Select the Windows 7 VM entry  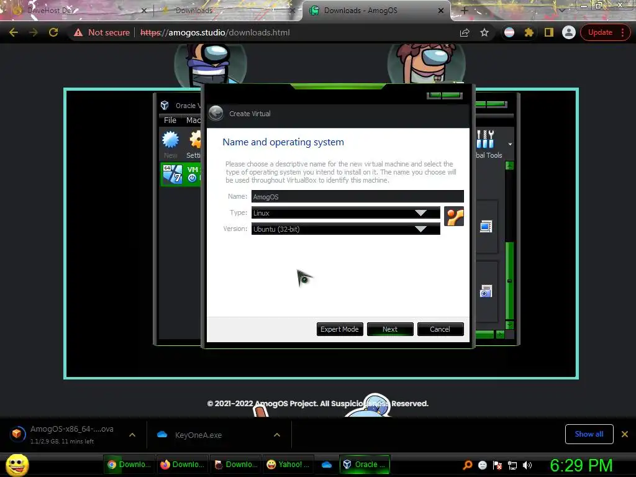click(181, 175)
